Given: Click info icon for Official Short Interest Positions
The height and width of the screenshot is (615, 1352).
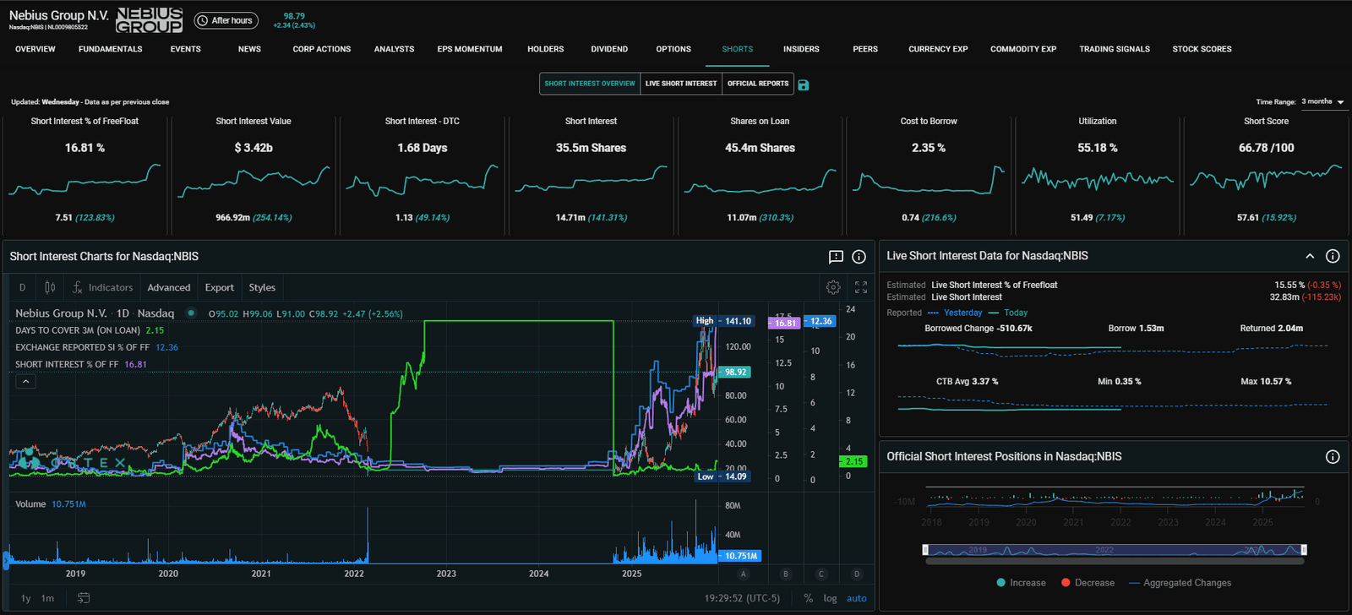Looking at the screenshot, I should 1333,457.
